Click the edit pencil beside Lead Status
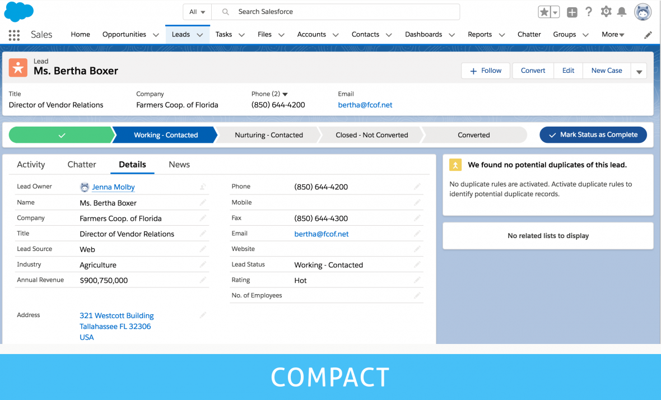The width and height of the screenshot is (661, 400). (x=417, y=264)
